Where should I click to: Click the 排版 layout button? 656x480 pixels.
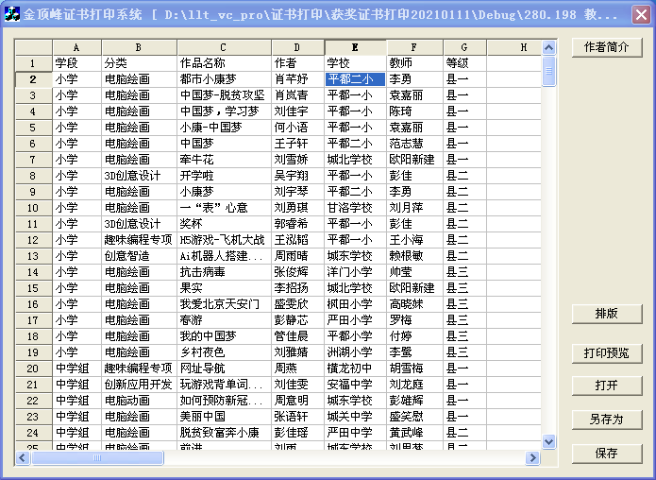coord(607,314)
